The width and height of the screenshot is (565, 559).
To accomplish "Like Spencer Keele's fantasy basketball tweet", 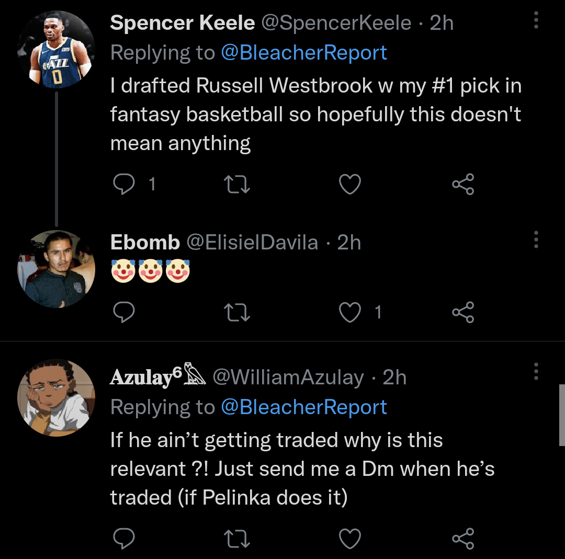I will [350, 184].
